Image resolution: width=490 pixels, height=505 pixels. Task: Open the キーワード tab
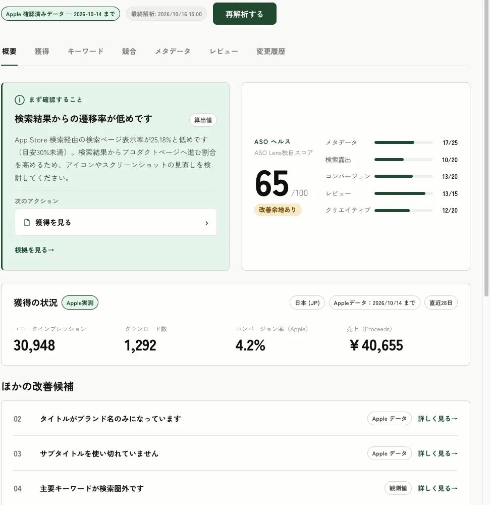[x=86, y=51]
